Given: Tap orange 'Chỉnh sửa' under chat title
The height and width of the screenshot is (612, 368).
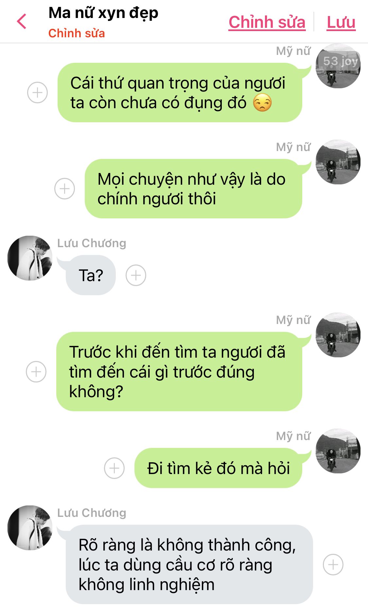Looking at the screenshot, I should [x=77, y=33].
